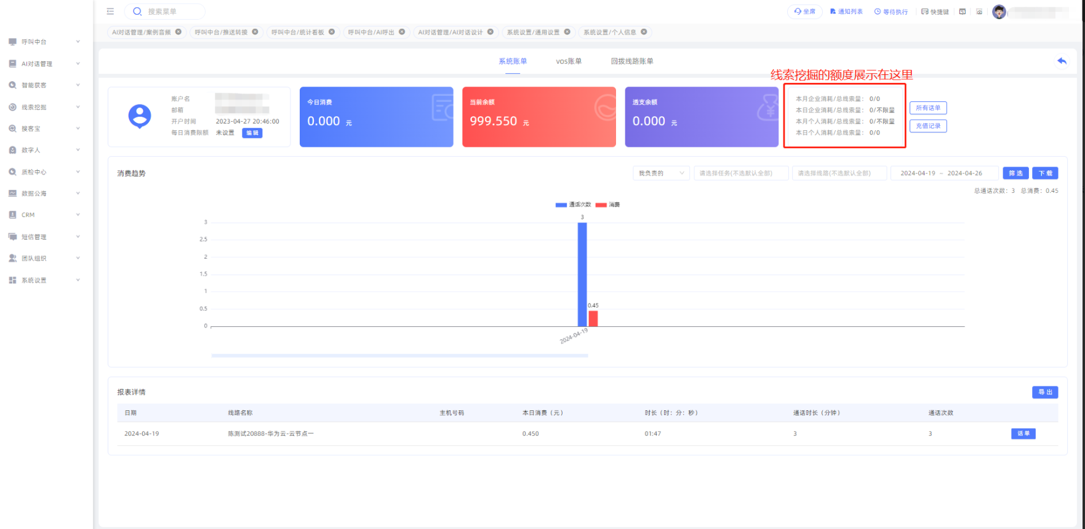
Task: Open 坐席 headset agent button
Action: [804, 12]
